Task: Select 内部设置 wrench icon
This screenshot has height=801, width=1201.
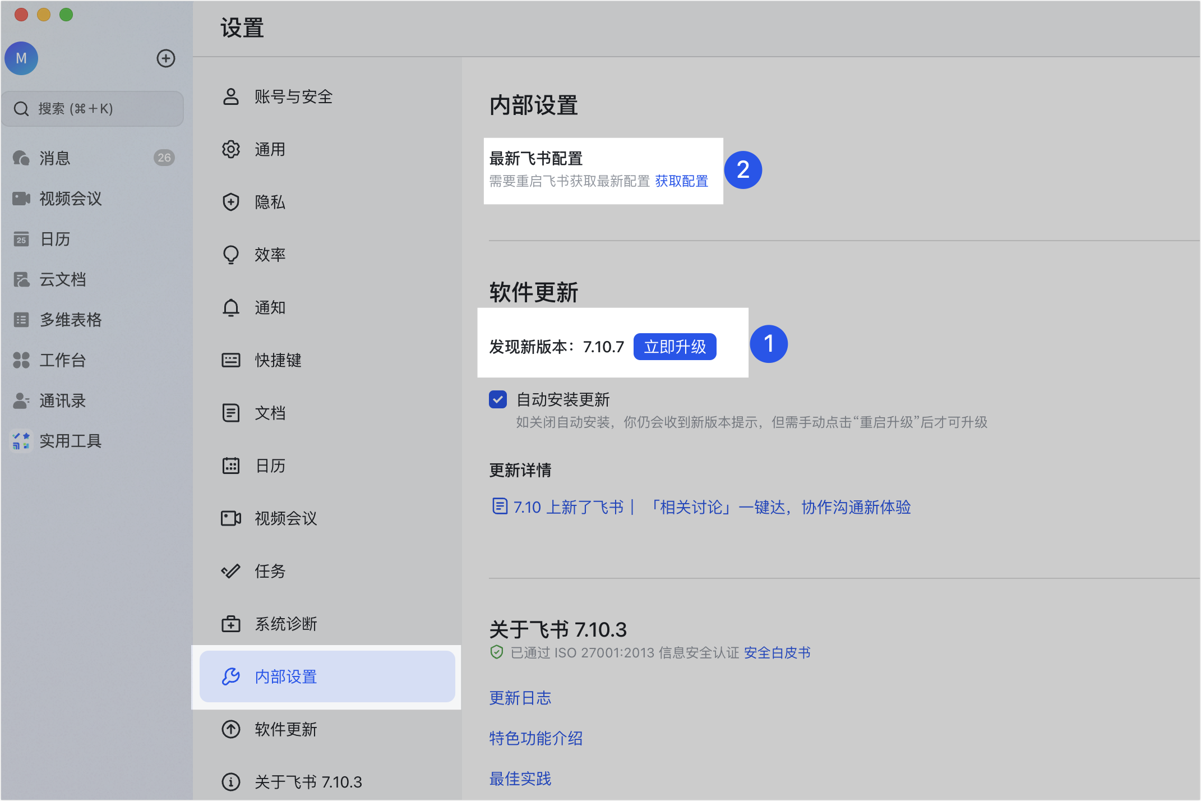Action: [x=231, y=676]
